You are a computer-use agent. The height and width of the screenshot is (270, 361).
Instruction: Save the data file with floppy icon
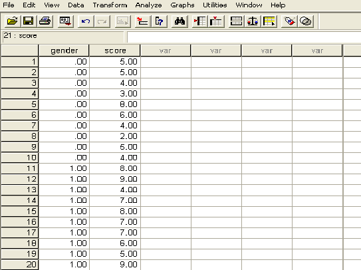29,21
